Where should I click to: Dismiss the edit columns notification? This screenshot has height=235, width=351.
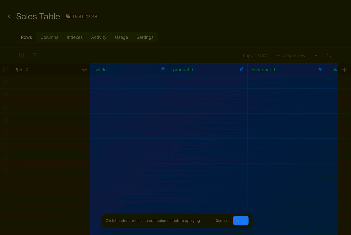click(221, 221)
